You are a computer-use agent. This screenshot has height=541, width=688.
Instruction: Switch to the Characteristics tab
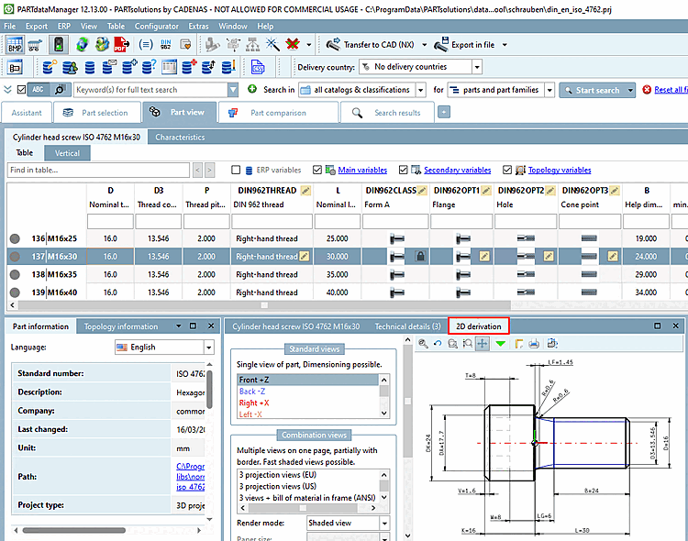coord(180,138)
